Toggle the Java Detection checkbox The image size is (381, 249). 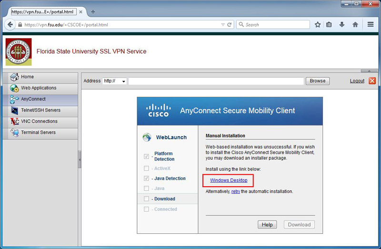coord(146,179)
